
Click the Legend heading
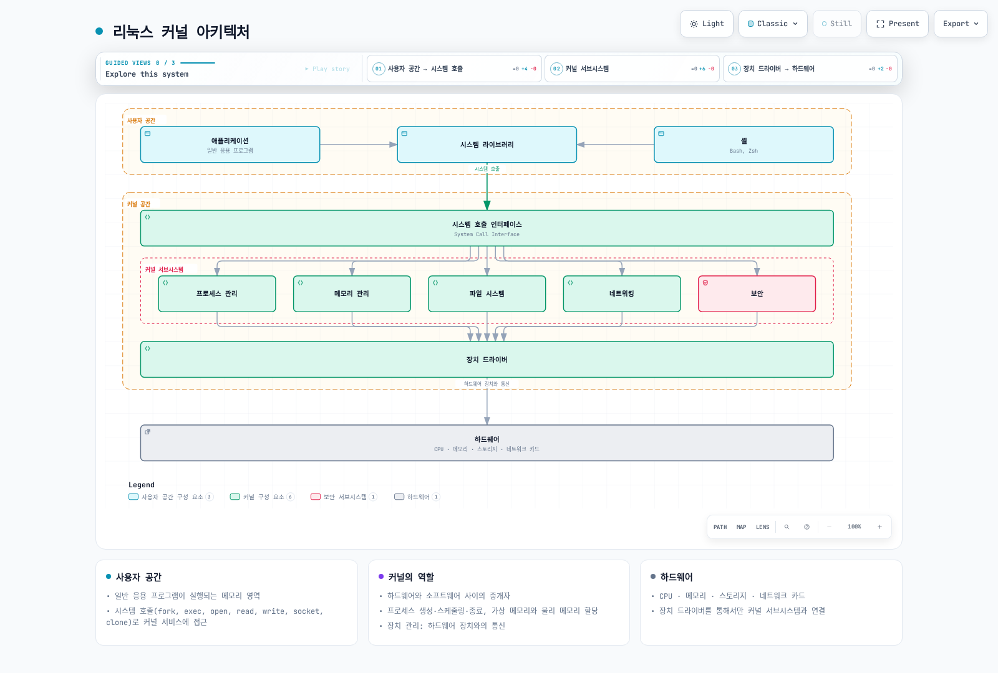tap(142, 485)
